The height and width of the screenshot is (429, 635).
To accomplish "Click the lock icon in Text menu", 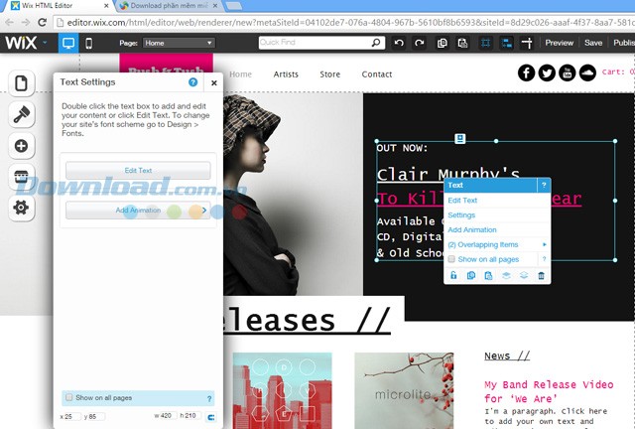I will coord(453,275).
